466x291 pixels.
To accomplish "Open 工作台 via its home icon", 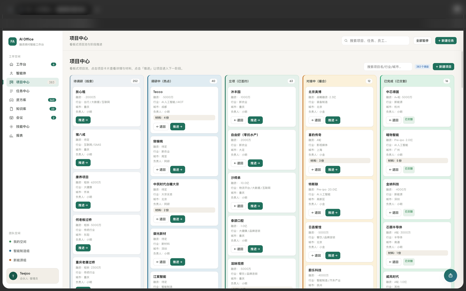I will click(x=11, y=64).
